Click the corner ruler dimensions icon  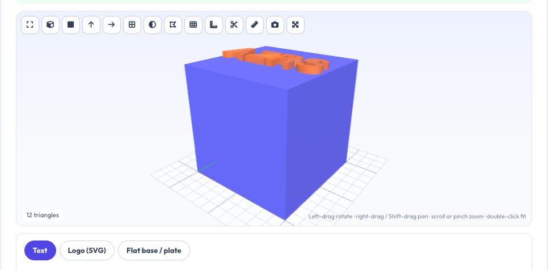[x=214, y=25]
